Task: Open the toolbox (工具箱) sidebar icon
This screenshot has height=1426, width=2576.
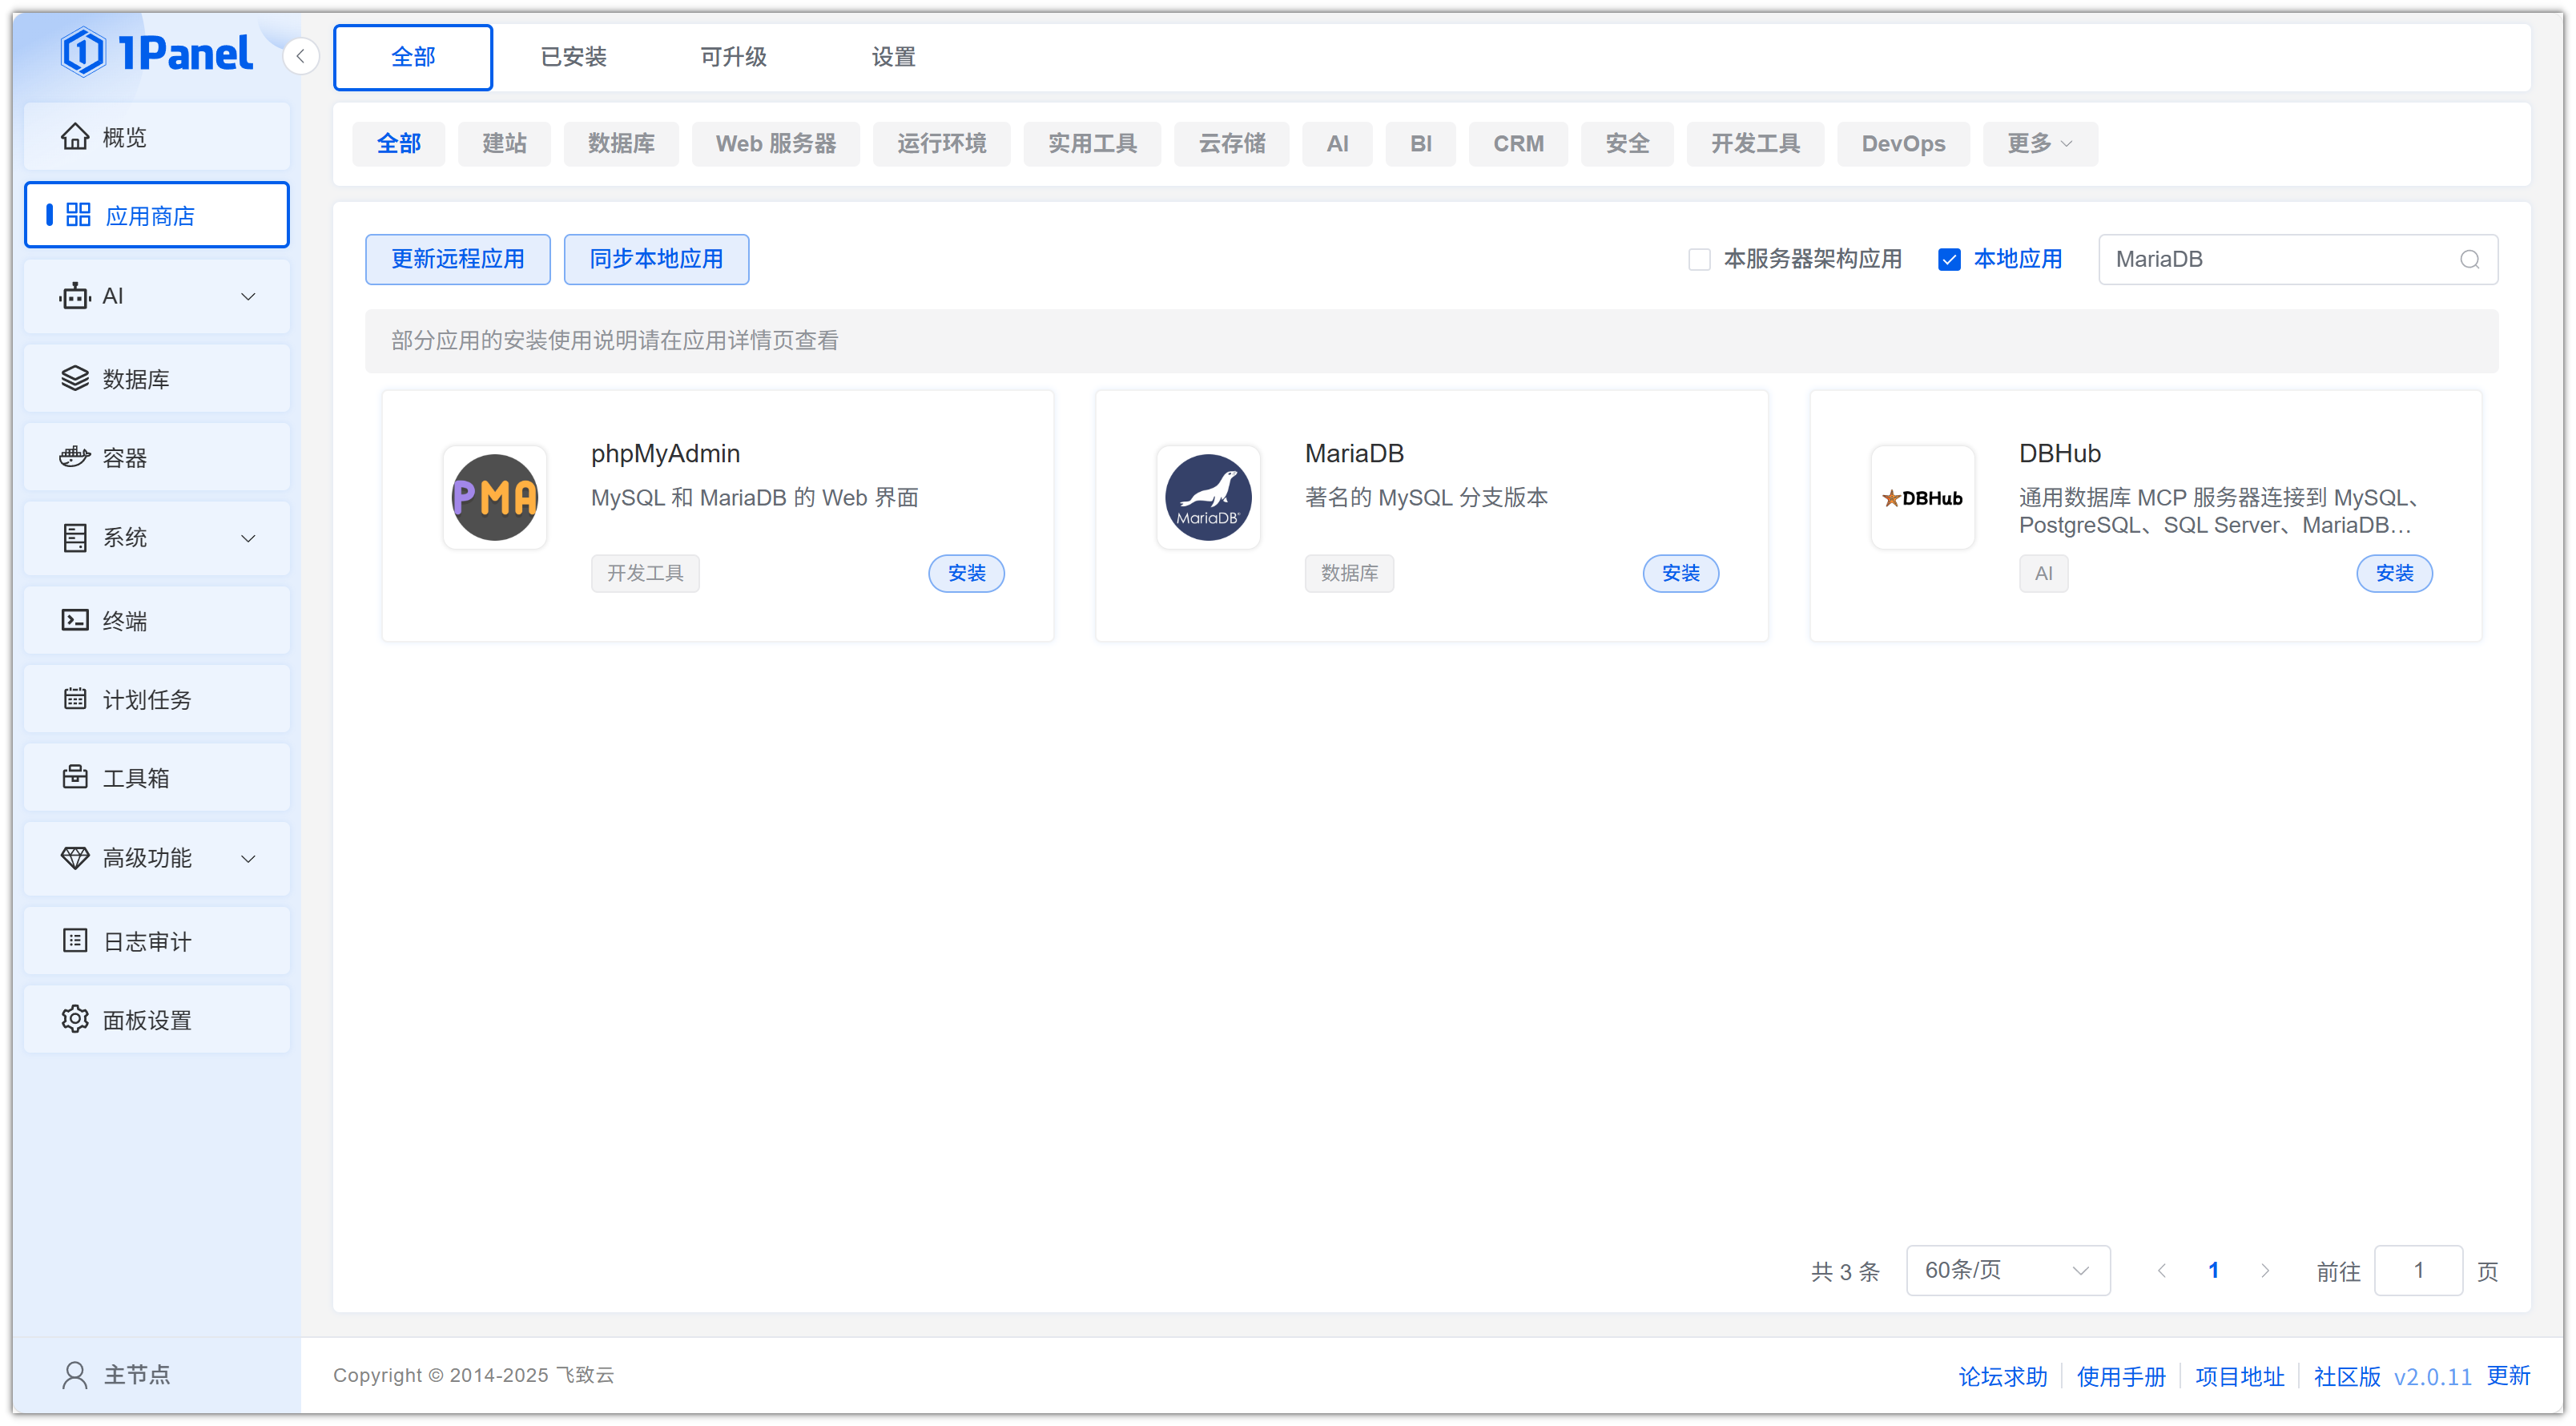Action: click(x=75, y=777)
